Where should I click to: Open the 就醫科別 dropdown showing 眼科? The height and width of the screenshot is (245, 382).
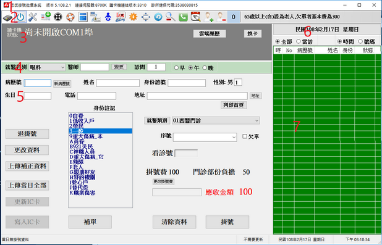click(47, 67)
